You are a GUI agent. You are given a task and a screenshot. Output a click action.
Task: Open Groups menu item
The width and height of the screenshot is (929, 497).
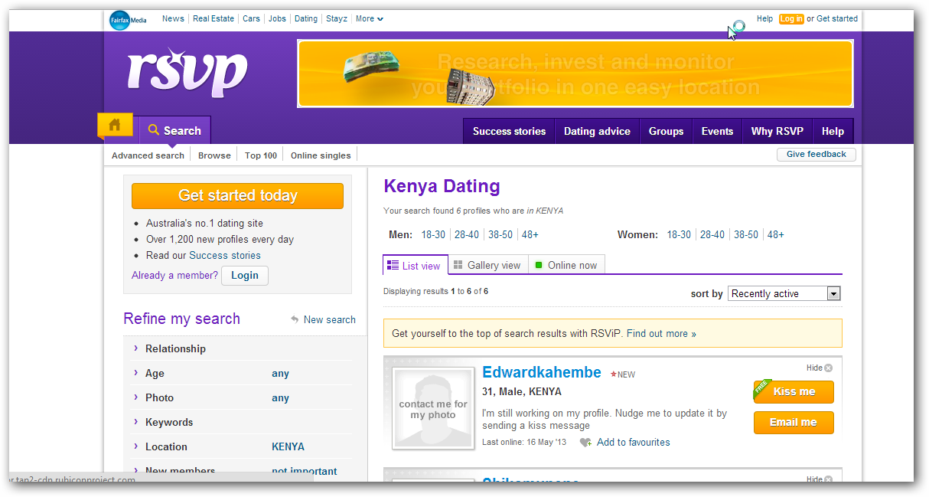[666, 131]
